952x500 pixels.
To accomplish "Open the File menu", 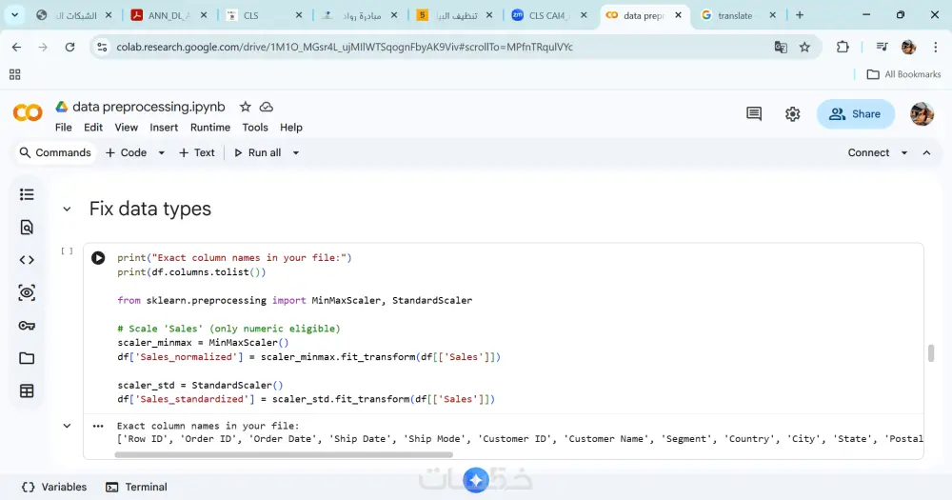I will click(63, 128).
